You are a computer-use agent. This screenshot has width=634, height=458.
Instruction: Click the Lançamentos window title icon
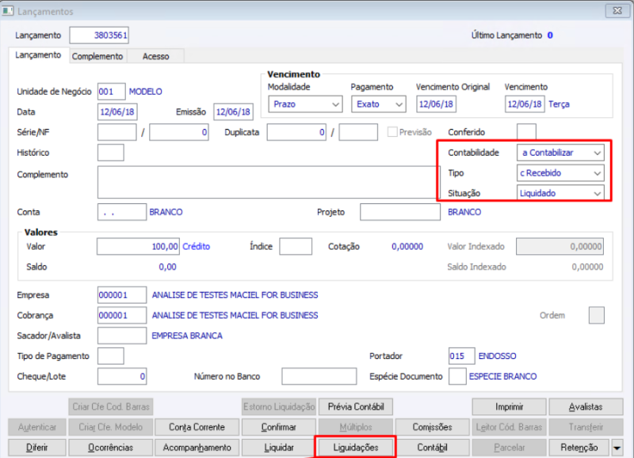[8, 11]
